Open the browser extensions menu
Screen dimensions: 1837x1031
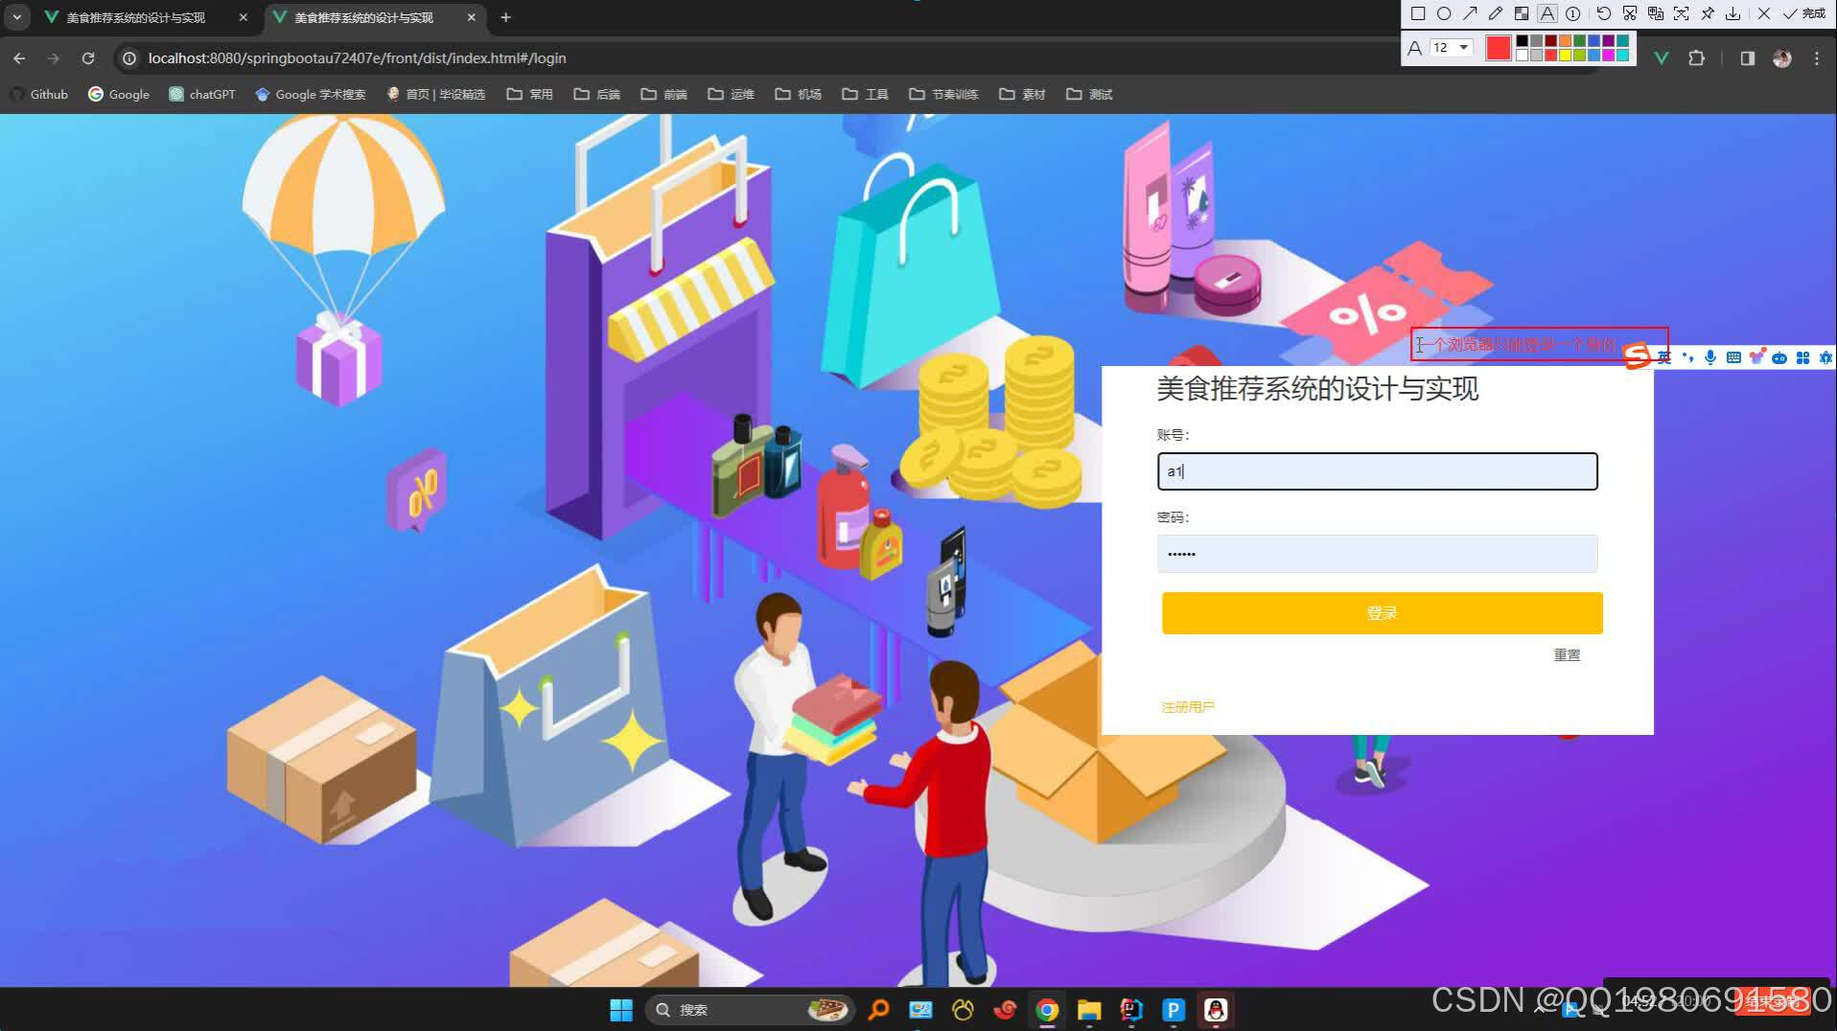[1697, 57]
